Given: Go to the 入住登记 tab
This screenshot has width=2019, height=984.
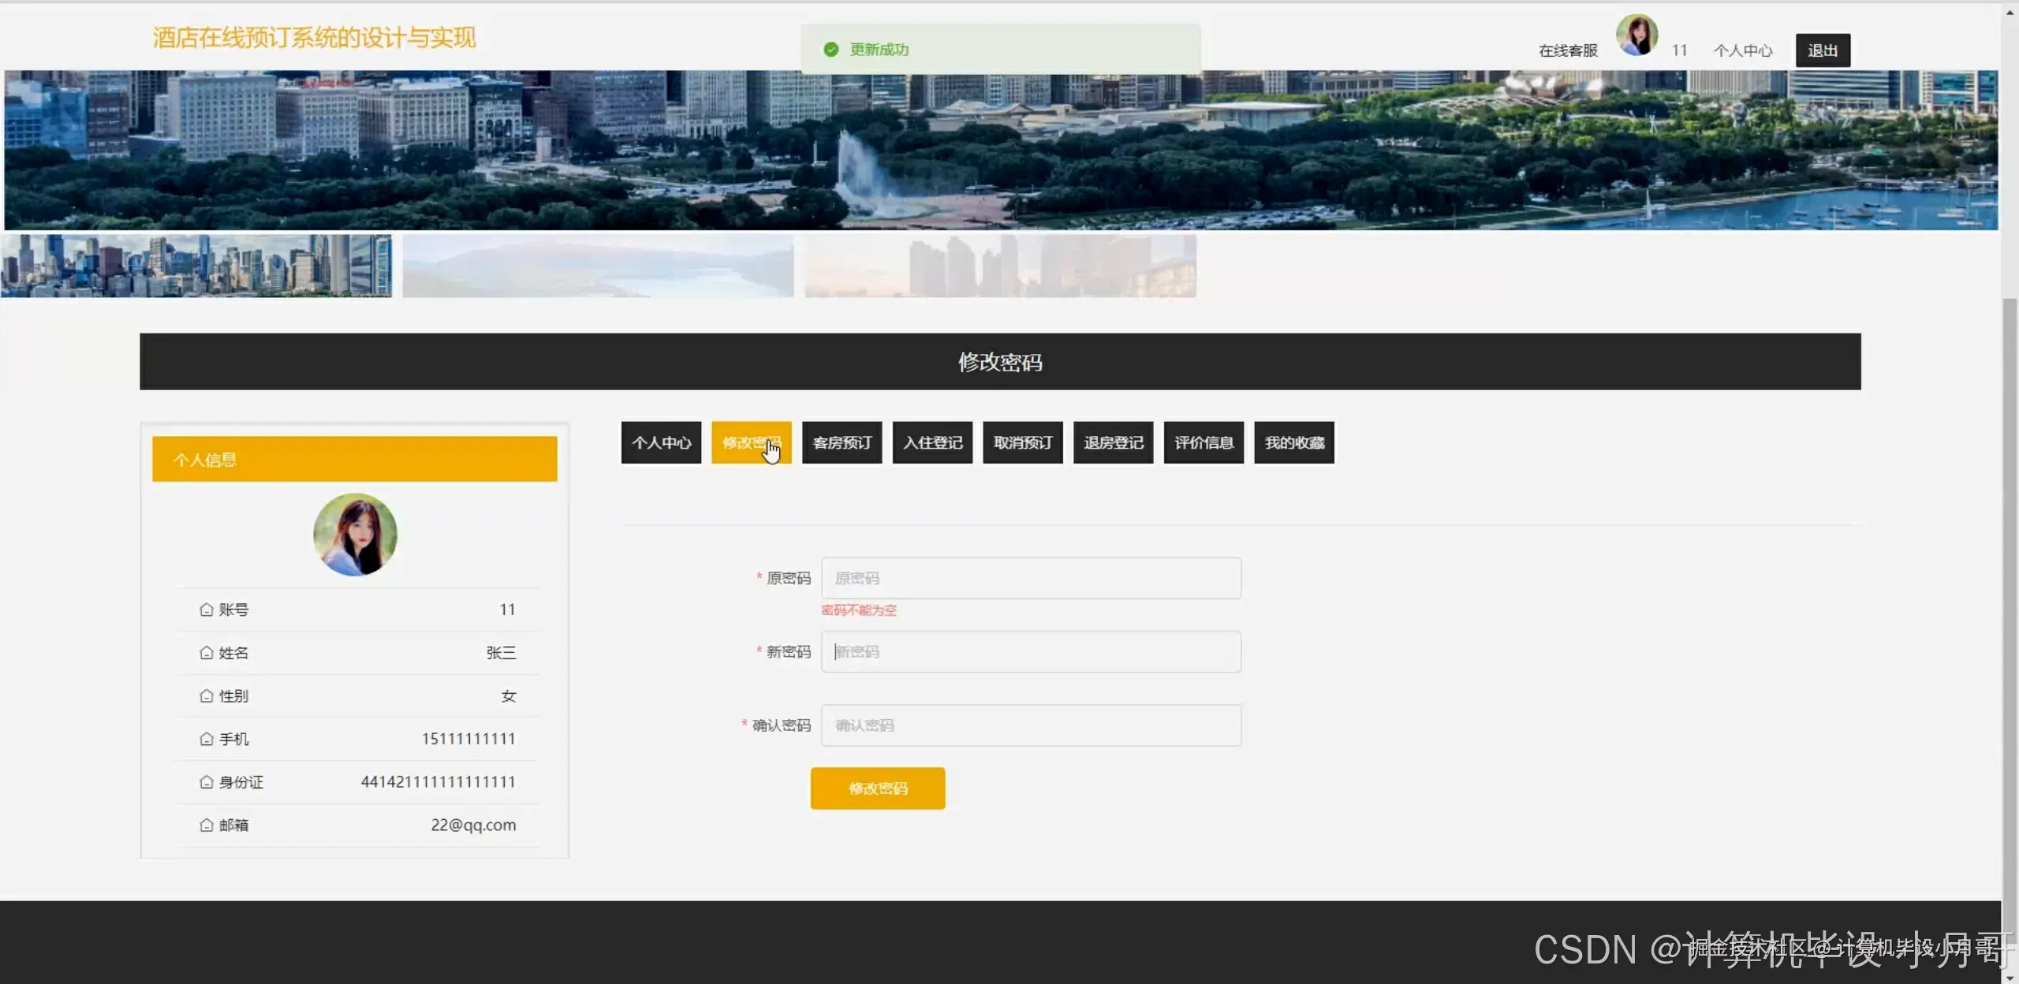Looking at the screenshot, I should coord(933,442).
